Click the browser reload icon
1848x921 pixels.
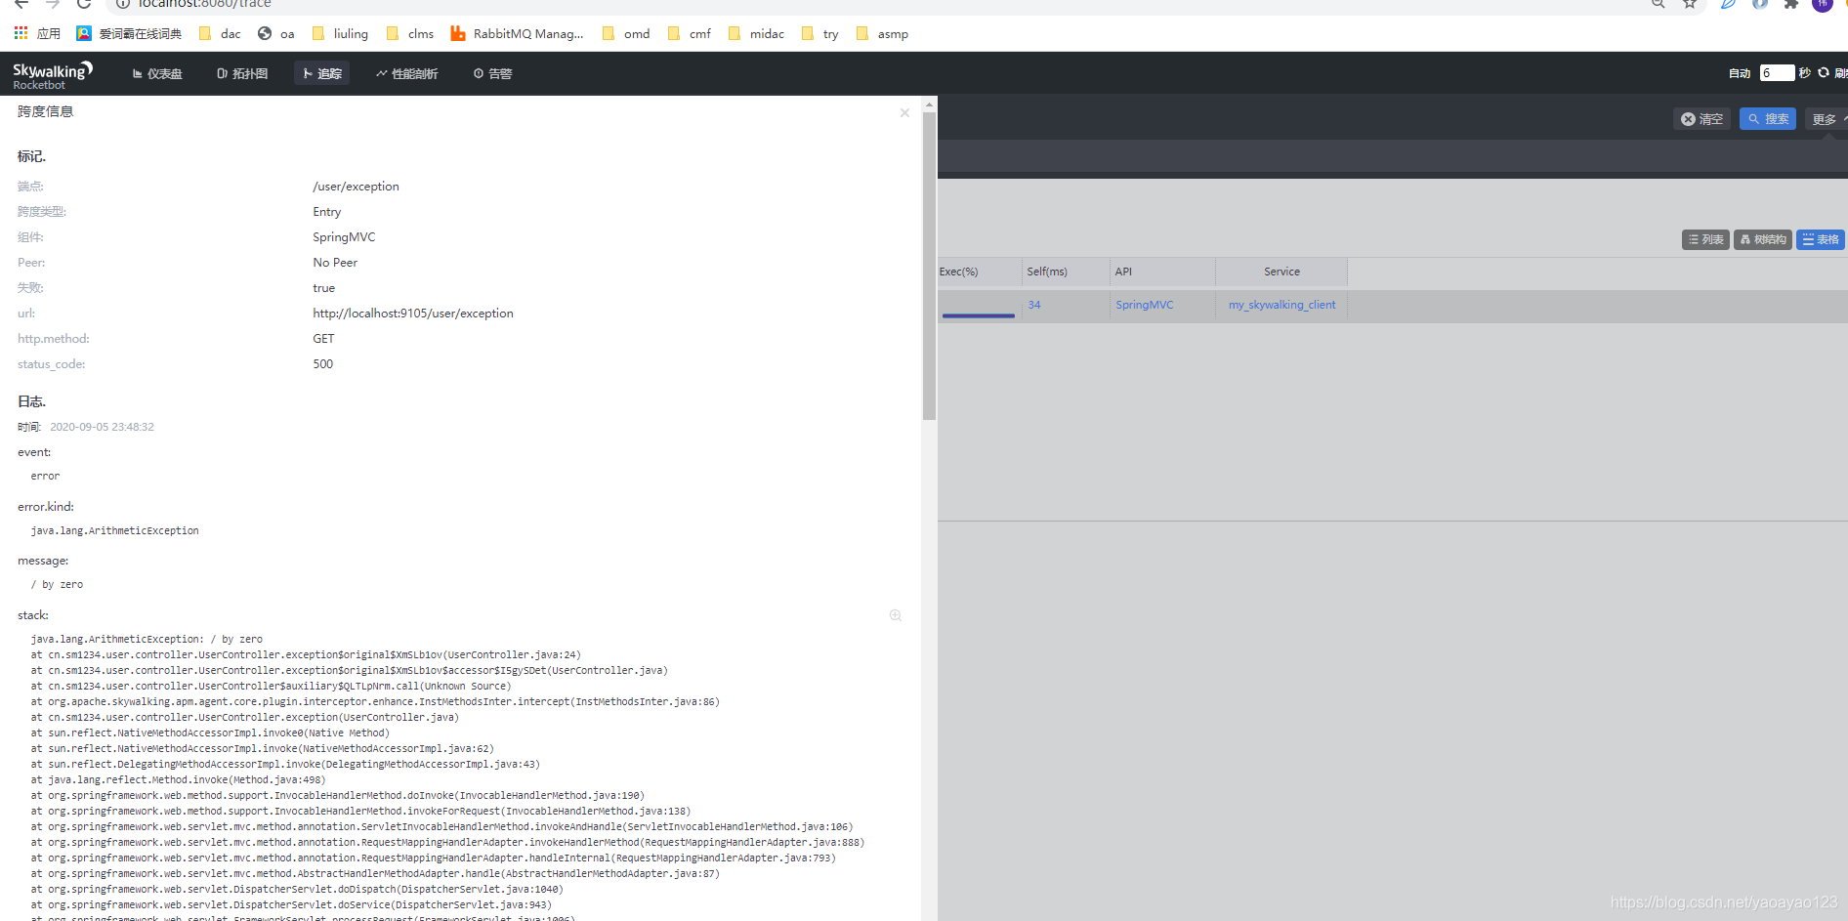tap(84, 4)
